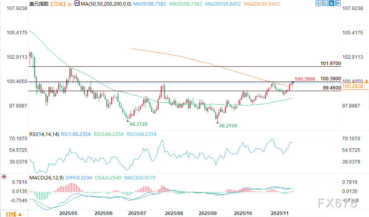Click the 美元指数 chart title
The width and height of the screenshot is (369, 217).
[39, 4]
